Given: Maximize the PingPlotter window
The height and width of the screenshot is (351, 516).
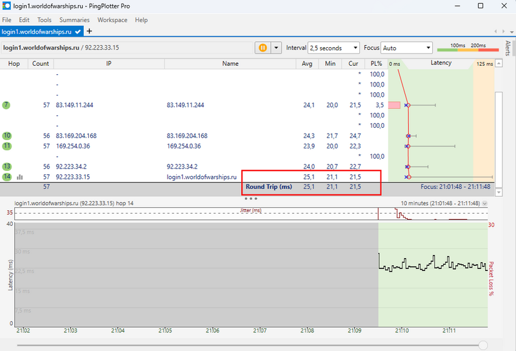Looking at the screenshot, I should 481,6.
